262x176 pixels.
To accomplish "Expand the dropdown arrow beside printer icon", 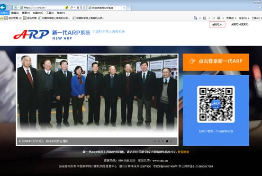I will point(223,18).
